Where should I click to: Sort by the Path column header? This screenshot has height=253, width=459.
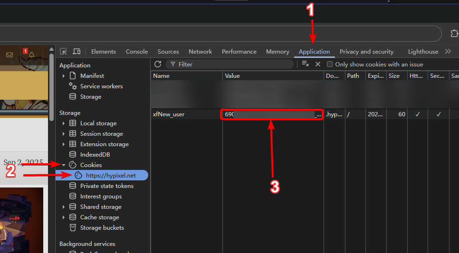click(355, 76)
